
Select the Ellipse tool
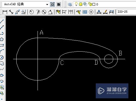click(x=2, y=75)
